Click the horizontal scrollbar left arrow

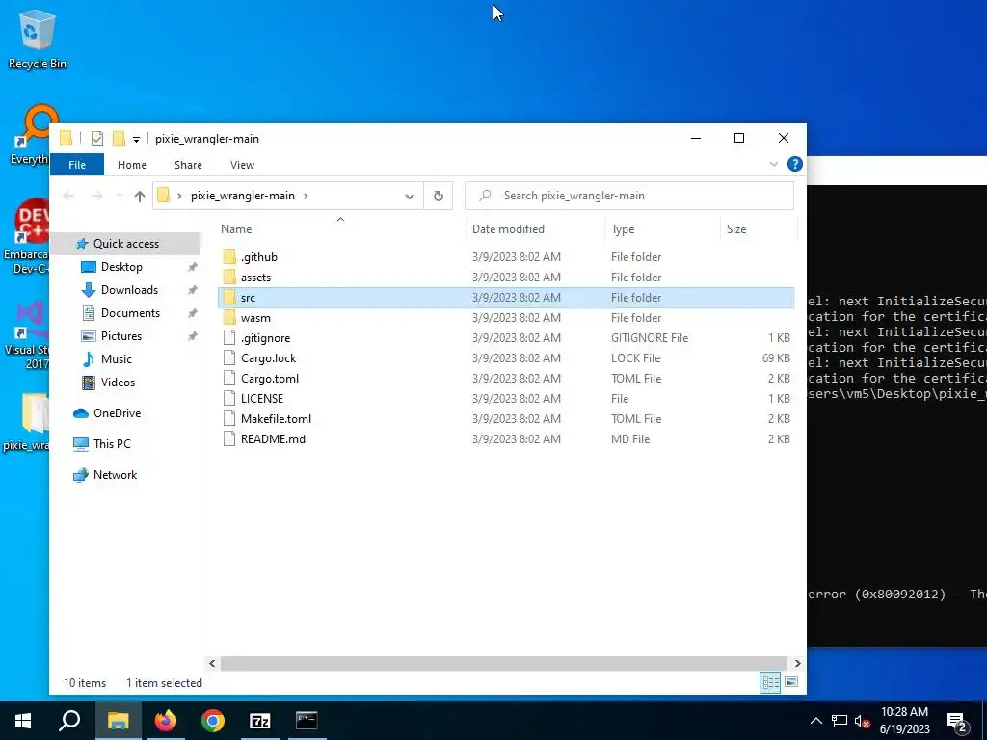coord(212,663)
